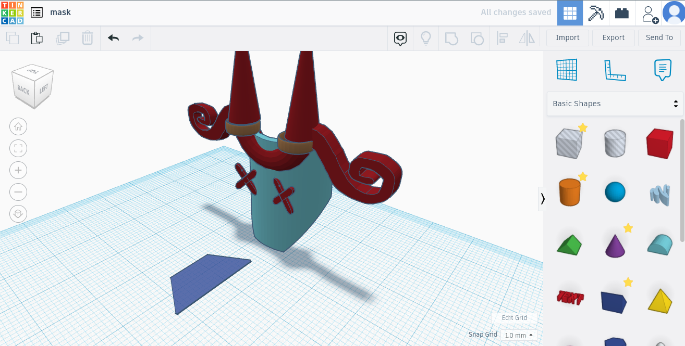This screenshot has width=685, height=346.
Task: Pick the purple Cone shape
Action: pyautogui.click(x=615, y=245)
